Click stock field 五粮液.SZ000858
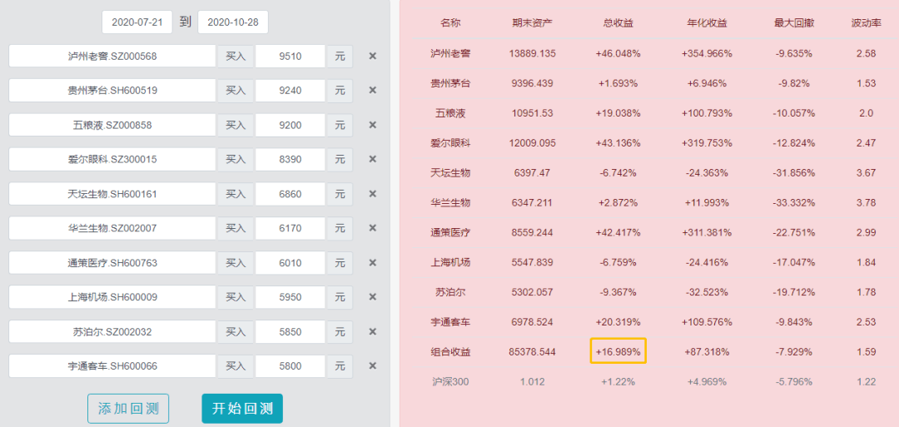The width and height of the screenshot is (899, 427). [112, 125]
